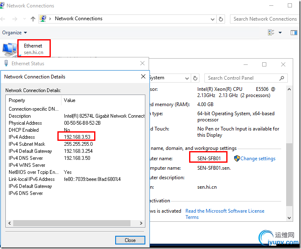
Task: Refresh the System window
Action: [195, 78]
